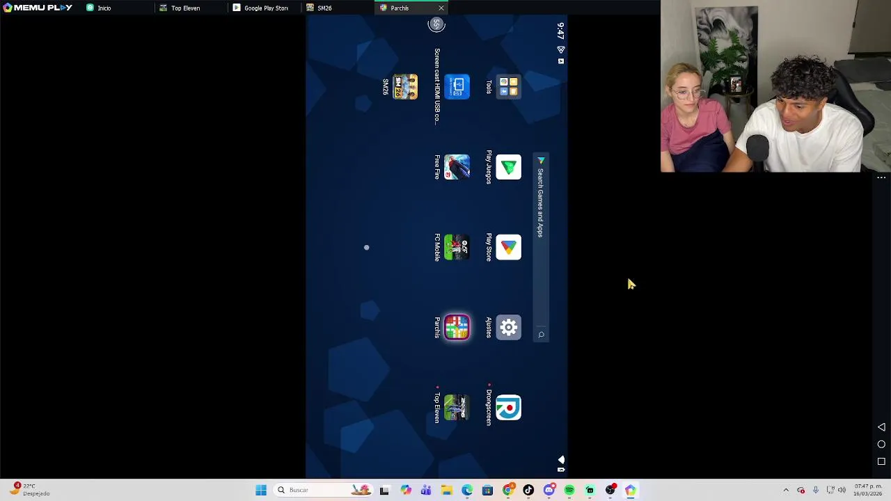The width and height of the screenshot is (891, 501).
Task: Click the search magnifier in the games bar
Action: point(541,335)
